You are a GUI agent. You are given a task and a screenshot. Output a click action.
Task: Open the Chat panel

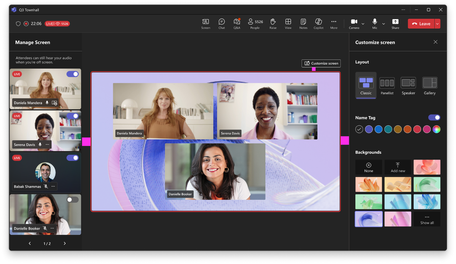point(221,24)
